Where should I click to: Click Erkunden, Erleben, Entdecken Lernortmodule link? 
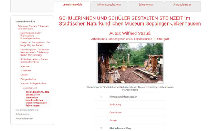(34, 27)
